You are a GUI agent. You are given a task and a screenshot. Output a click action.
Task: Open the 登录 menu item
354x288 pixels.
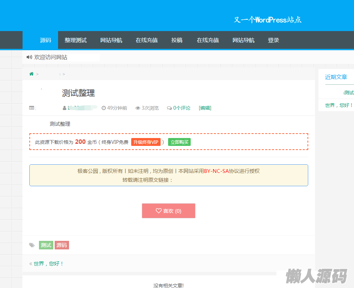[273, 40]
